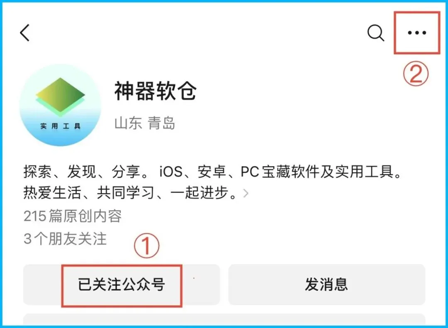Open search with the magnifier icon
Image resolution: width=448 pixels, height=328 pixels.
click(x=376, y=33)
